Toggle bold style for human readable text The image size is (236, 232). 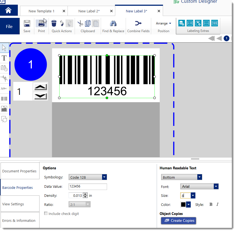pos(211,205)
